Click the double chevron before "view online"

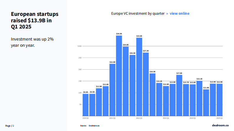point(167,14)
